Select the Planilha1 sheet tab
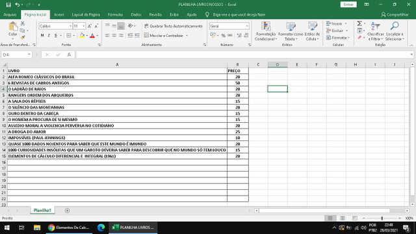This screenshot has height=234, width=416. 42,210
